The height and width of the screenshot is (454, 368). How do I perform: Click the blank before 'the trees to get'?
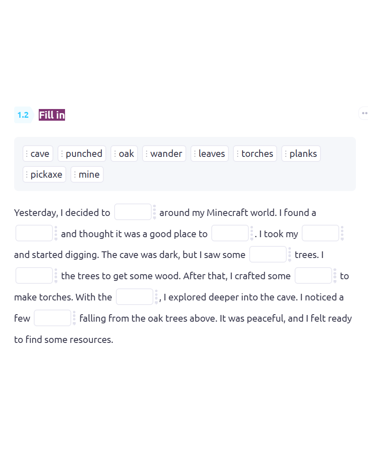pyautogui.click(x=34, y=275)
